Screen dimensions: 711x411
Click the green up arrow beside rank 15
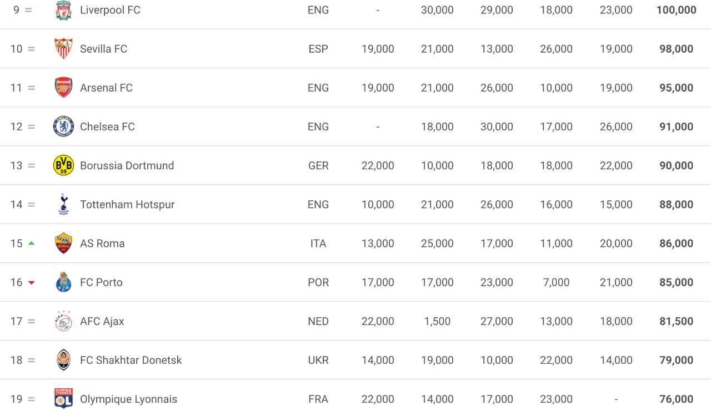pos(31,243)
